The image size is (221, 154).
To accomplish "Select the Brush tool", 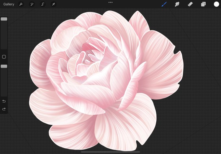I will pos(164,4).
